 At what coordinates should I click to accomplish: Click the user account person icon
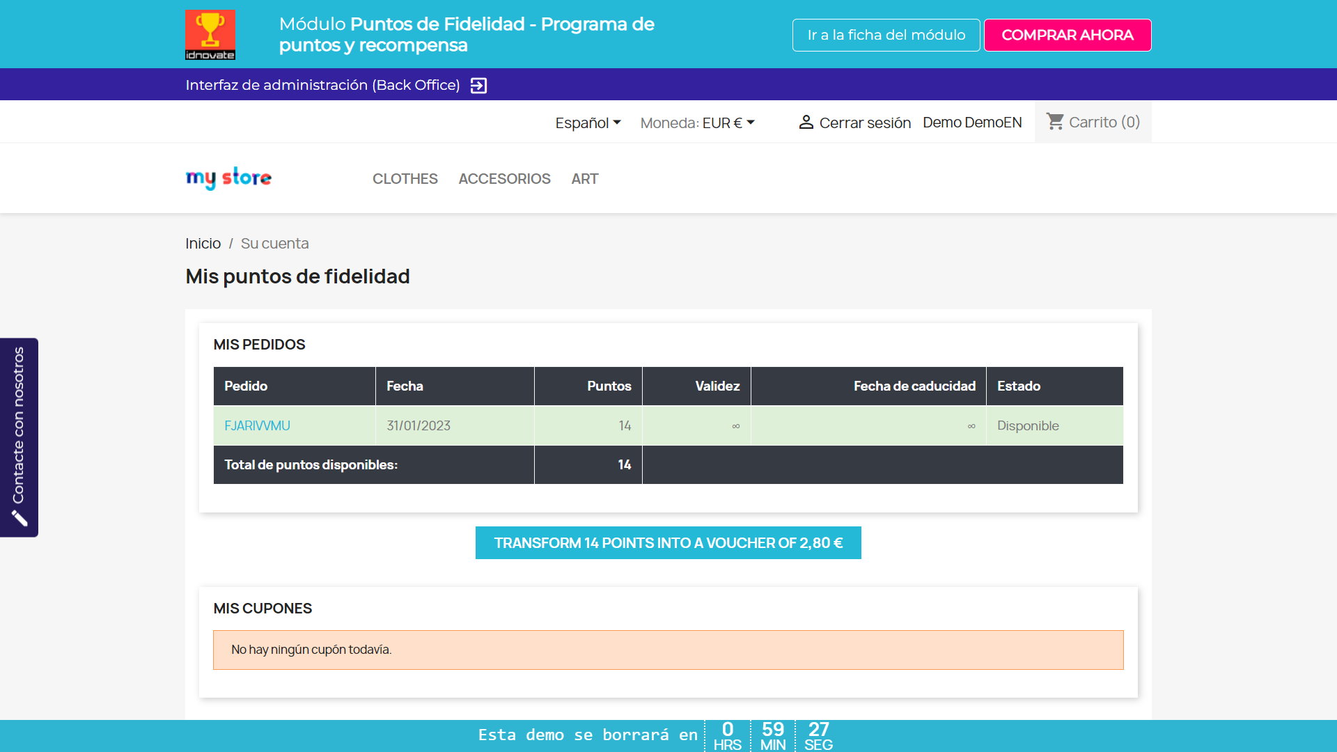coord(806,122)
